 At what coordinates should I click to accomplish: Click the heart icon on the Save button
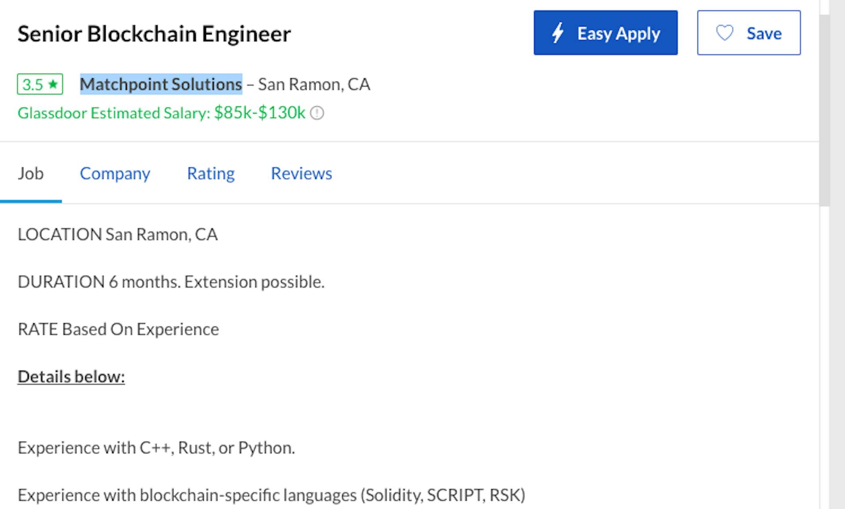tap(724, 33)
